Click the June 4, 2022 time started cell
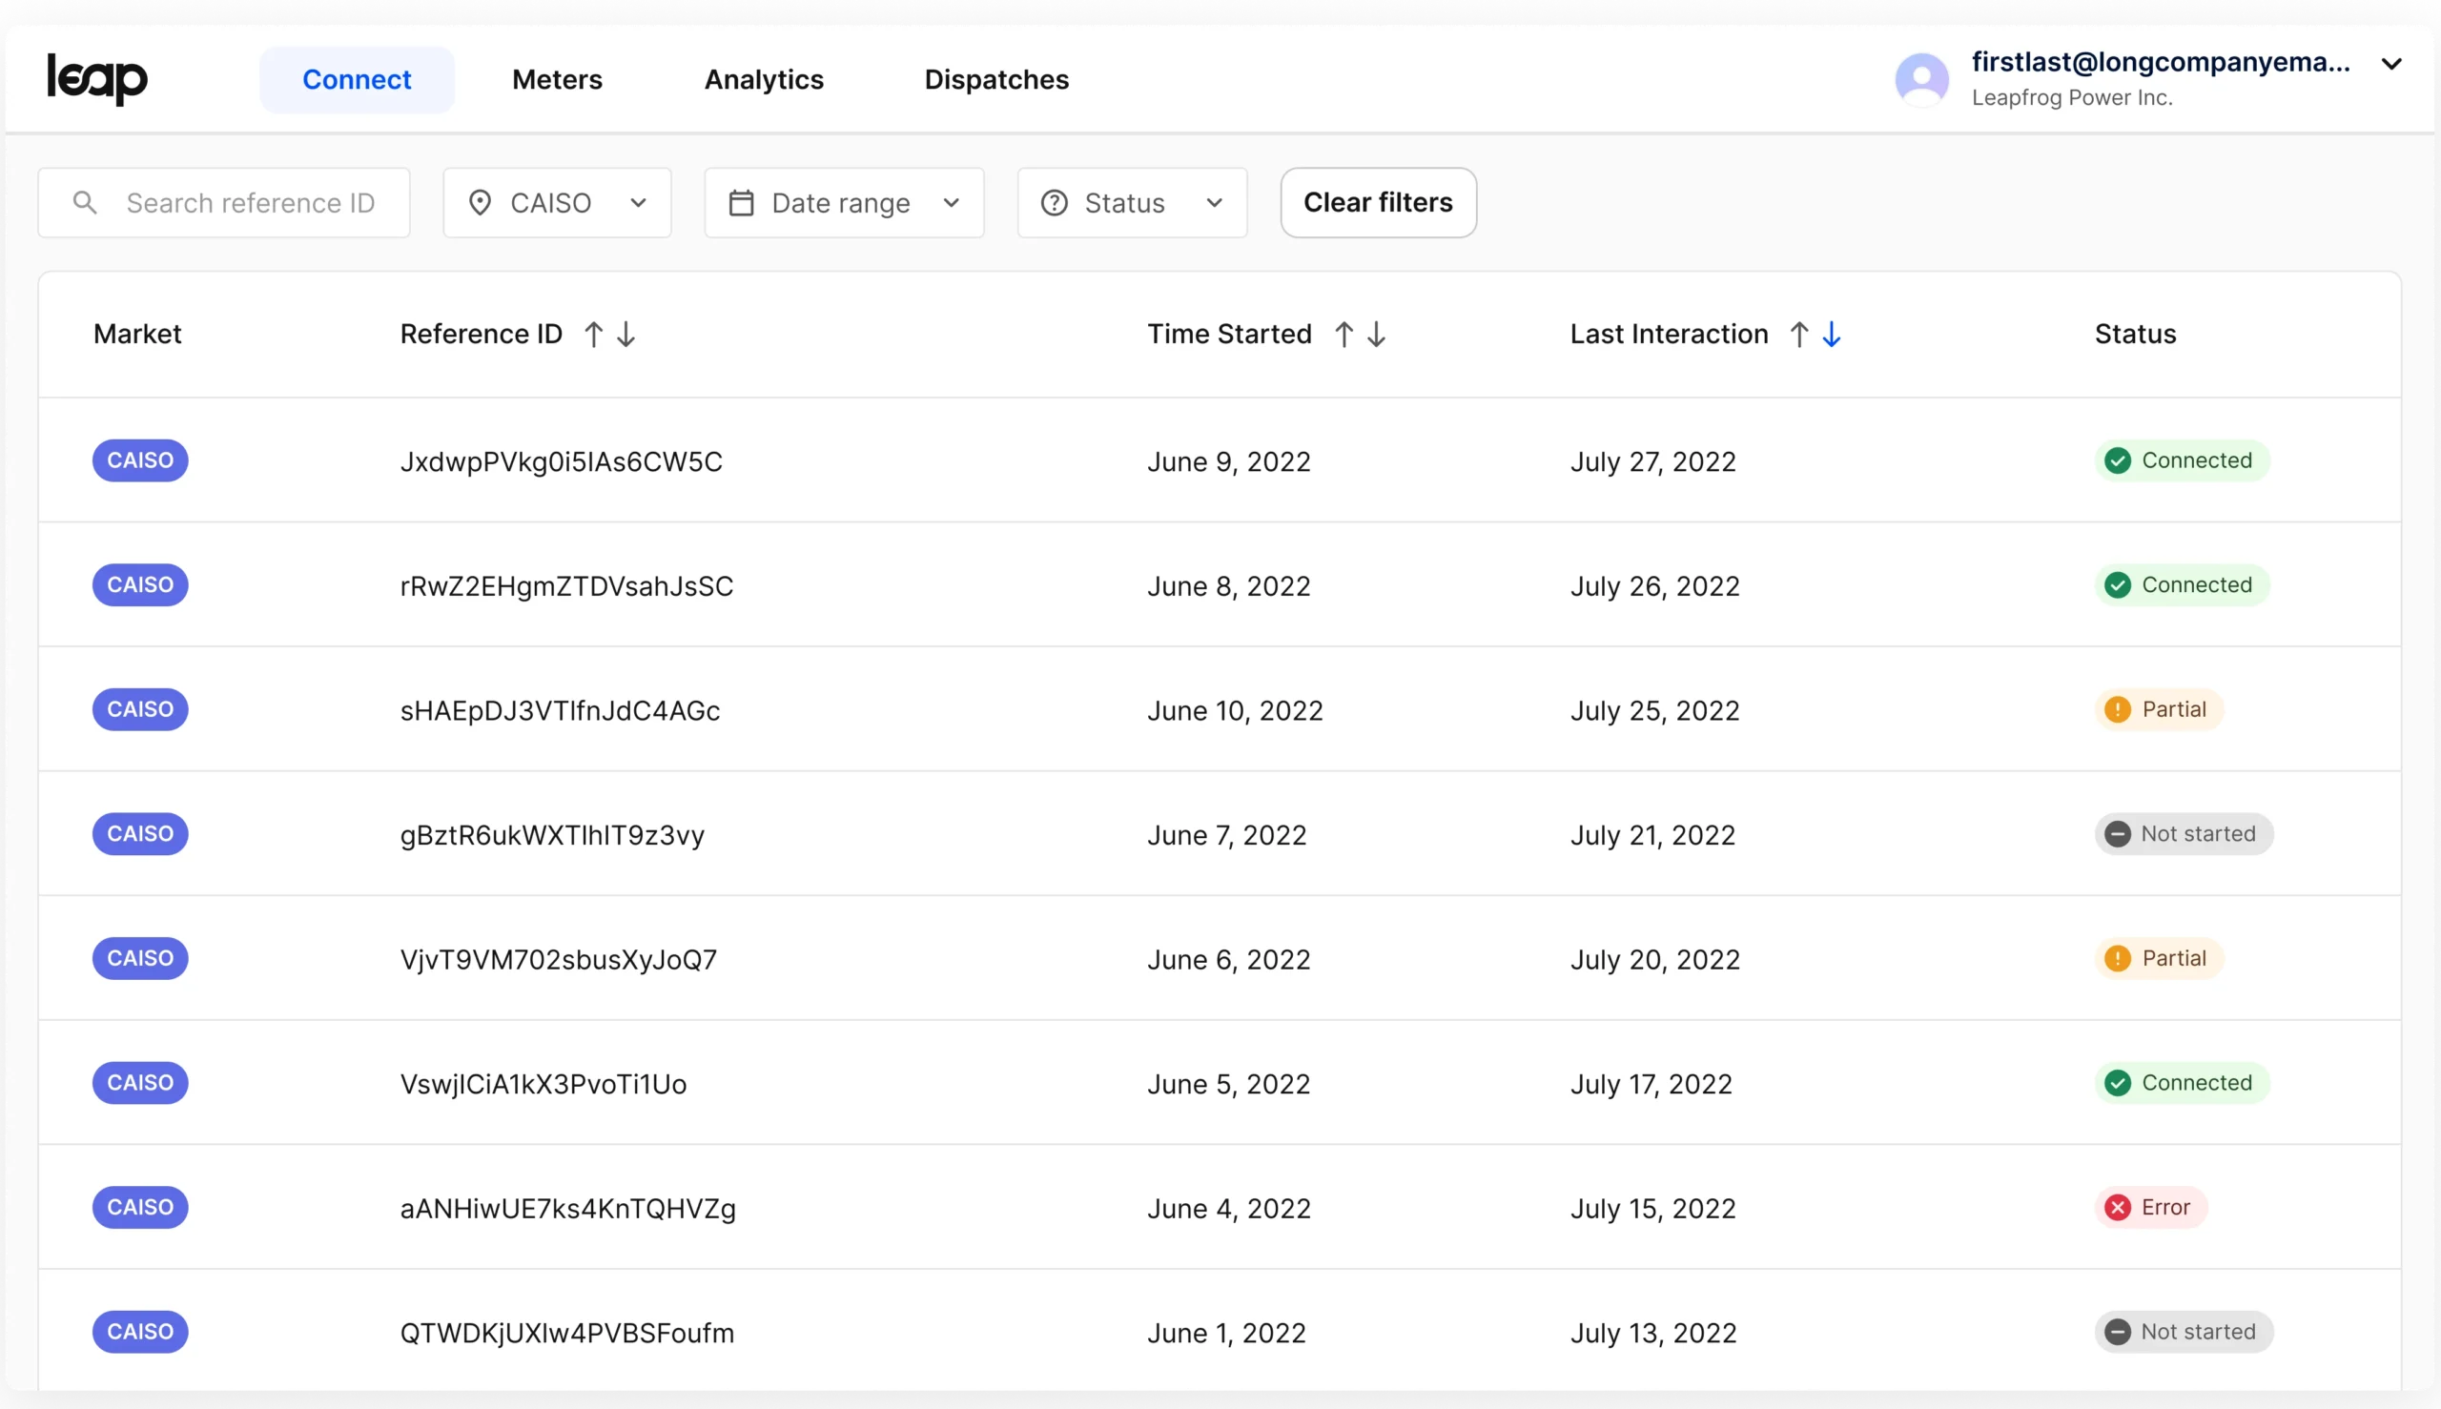 click(x=1228, y=1209)
